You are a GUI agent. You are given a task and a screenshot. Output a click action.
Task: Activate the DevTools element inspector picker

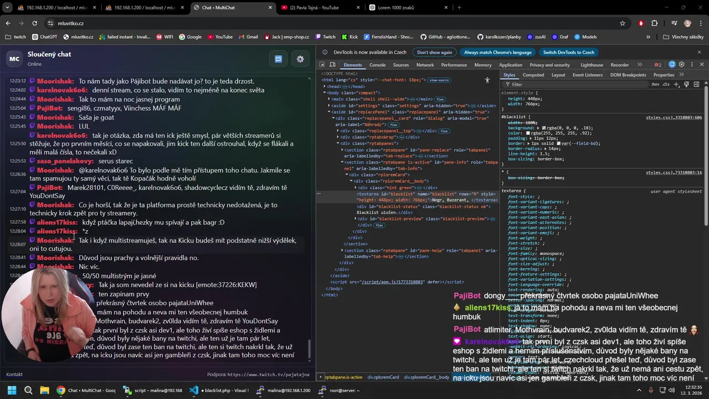pos(322,65)
